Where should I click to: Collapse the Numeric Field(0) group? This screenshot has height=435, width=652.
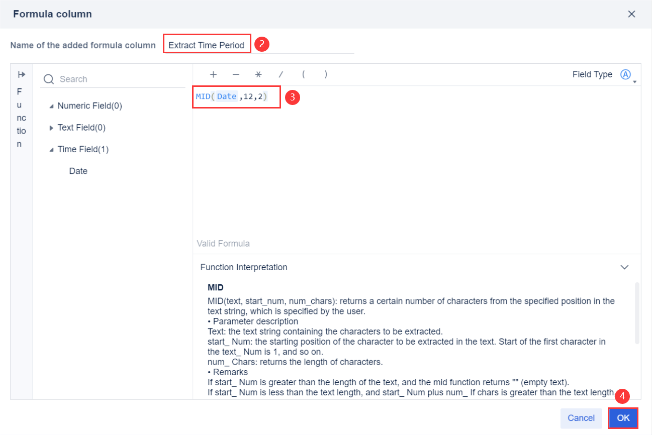pyautogui.click(x=52, y=105)
